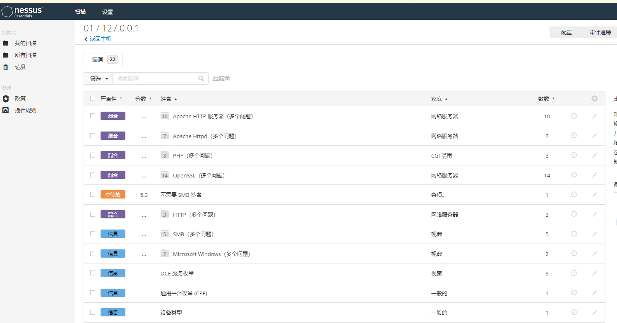Viewport: 617px width, 323px height.
Task: Click the 我的扫描 folder icon
Action: (6, 43)
